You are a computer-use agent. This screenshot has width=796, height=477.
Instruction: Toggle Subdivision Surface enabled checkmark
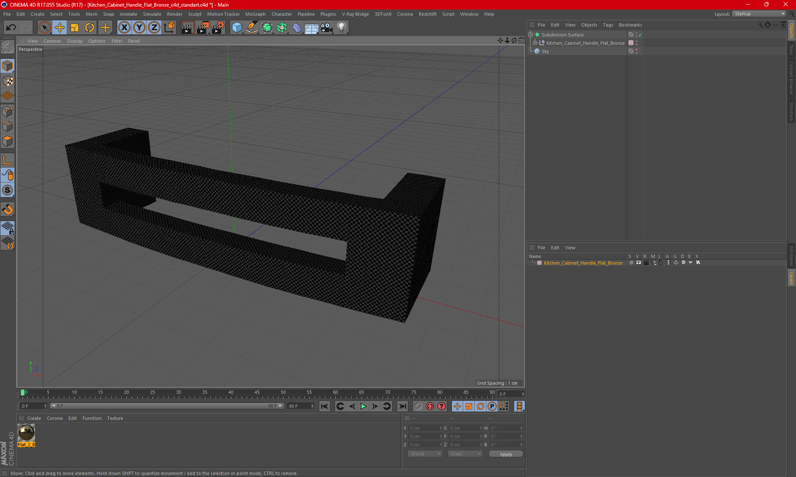(x=641, y=35)
